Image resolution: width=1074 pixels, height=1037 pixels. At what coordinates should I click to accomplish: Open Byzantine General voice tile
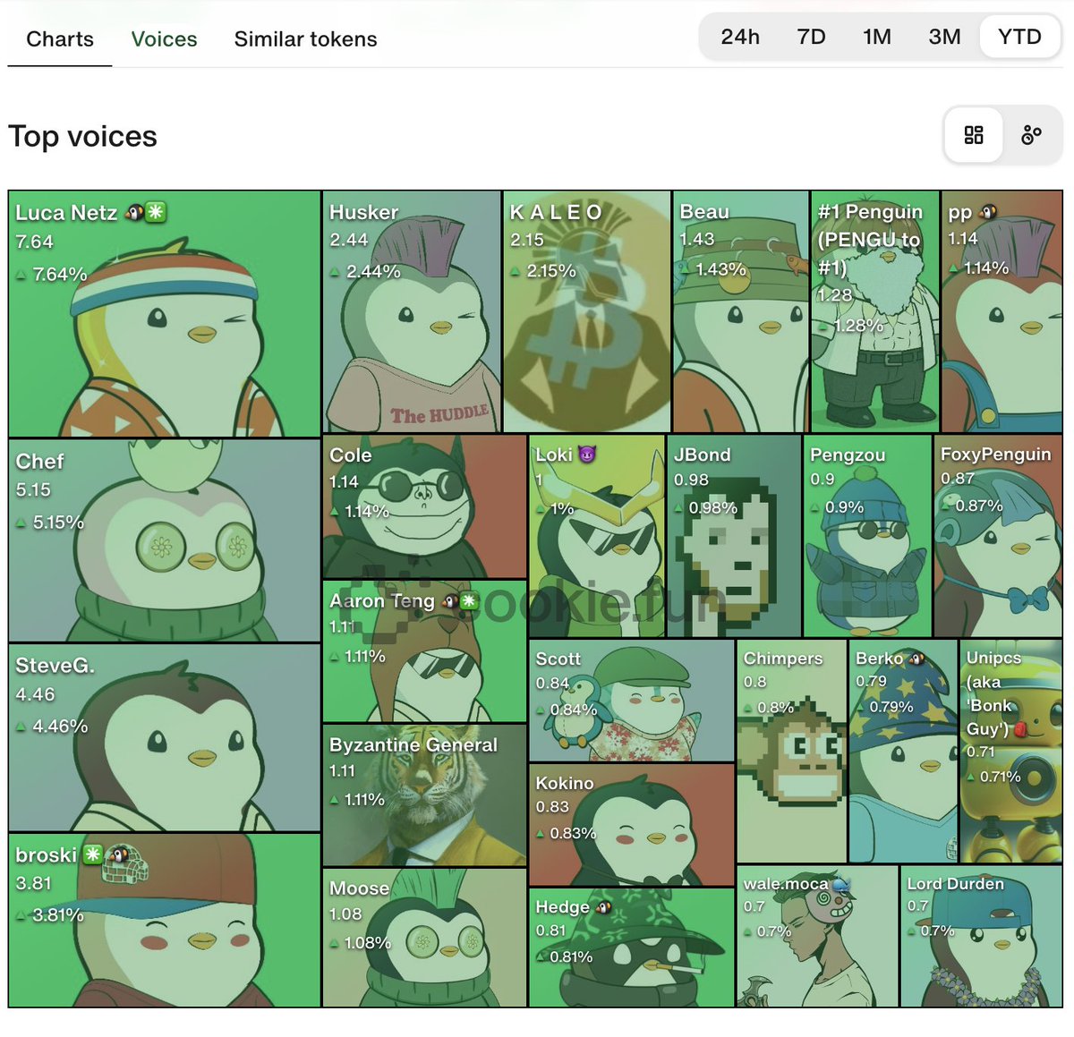pyautogui.click(x=424, y=795)
